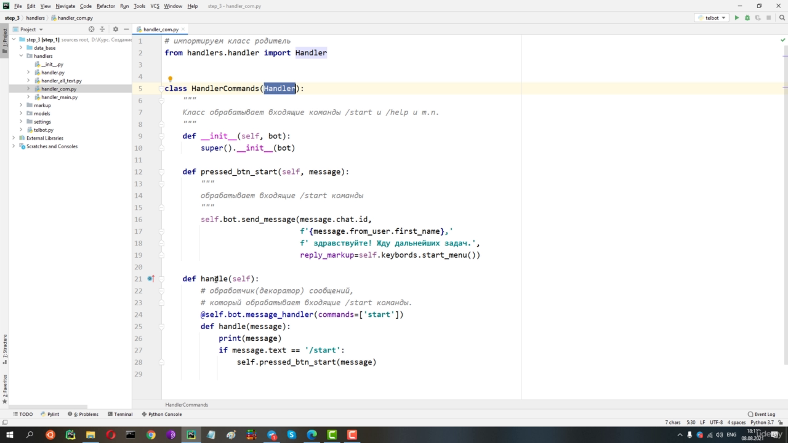Open the Terminal tool window
Image resolution: width=788 pixels, height=443 pixels.
click(x=120, y=414)
